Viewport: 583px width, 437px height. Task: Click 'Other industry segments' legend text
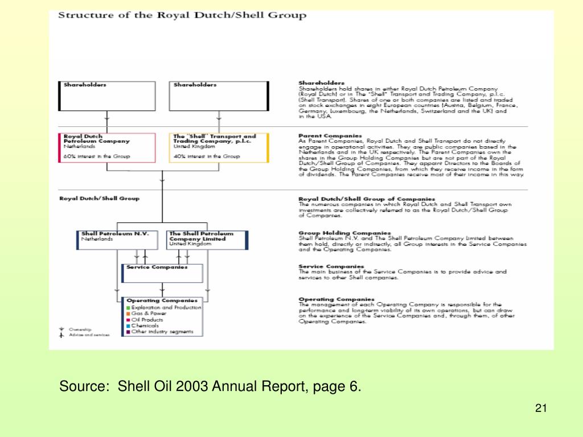pyautogui.click(x=162, y=332)
